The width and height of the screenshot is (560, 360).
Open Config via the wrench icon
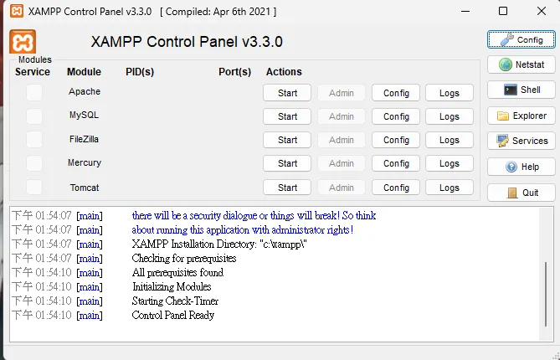(x=502, y=39)
